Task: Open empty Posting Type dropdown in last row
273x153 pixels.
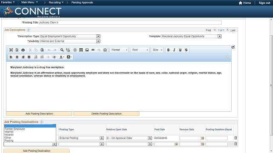Action: [102, 144]
